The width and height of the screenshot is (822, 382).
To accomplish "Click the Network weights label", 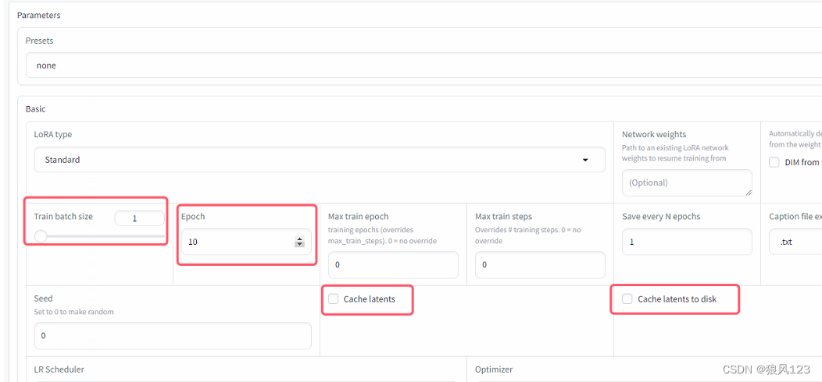I will (x=654, y=135).
